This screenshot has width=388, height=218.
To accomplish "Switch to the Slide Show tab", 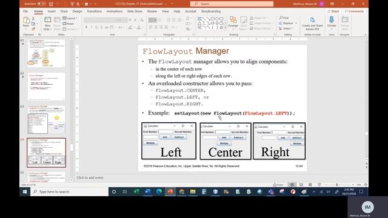I will coord(135,12).
